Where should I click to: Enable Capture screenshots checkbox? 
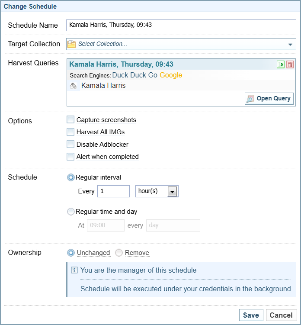point(70,120)
